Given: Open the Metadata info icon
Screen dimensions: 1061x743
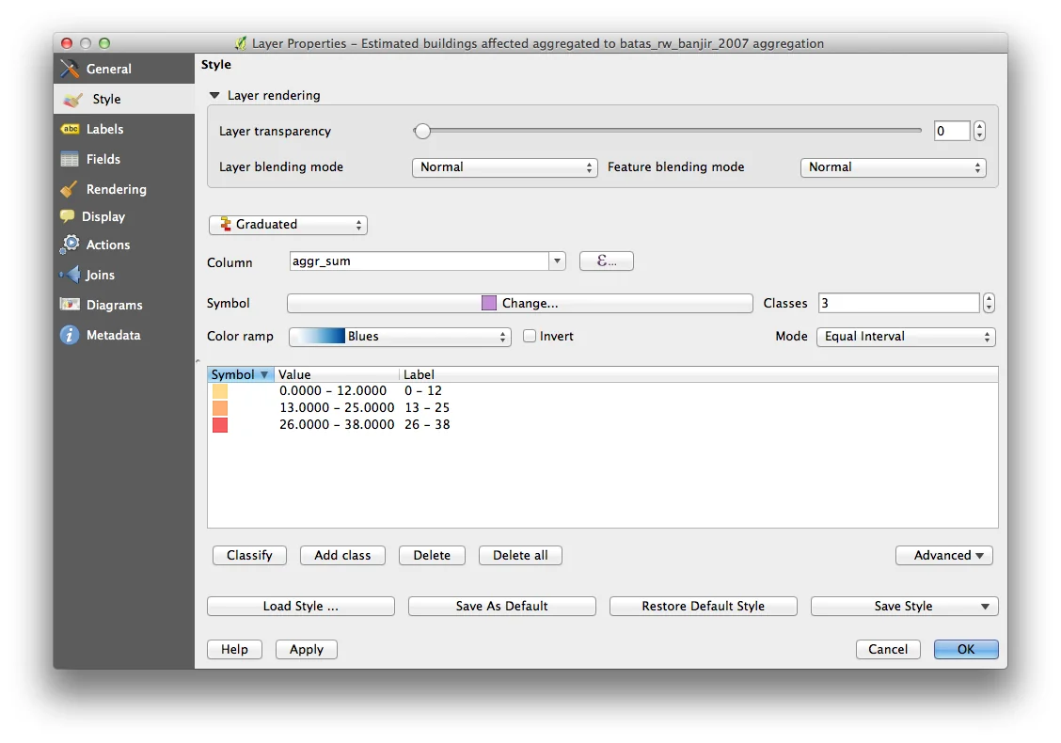Looking at the screenshot, I should (x=71, y=335).
